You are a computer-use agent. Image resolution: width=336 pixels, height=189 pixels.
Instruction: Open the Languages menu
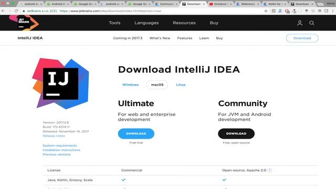(x=146, y=23)
